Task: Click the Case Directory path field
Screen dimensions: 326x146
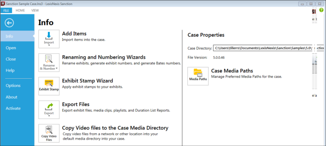Action: (x=269, y=48)
